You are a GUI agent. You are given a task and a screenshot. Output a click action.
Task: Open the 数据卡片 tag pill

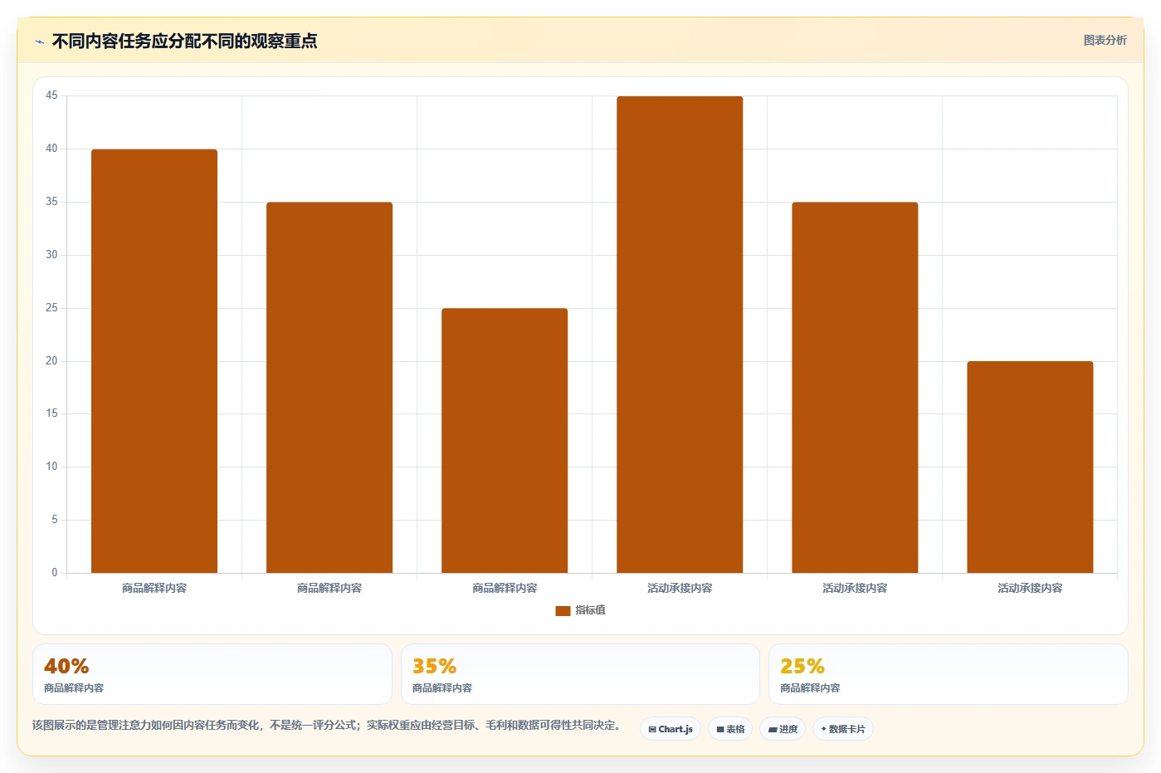pyautogui.click(x=843, y=729)
